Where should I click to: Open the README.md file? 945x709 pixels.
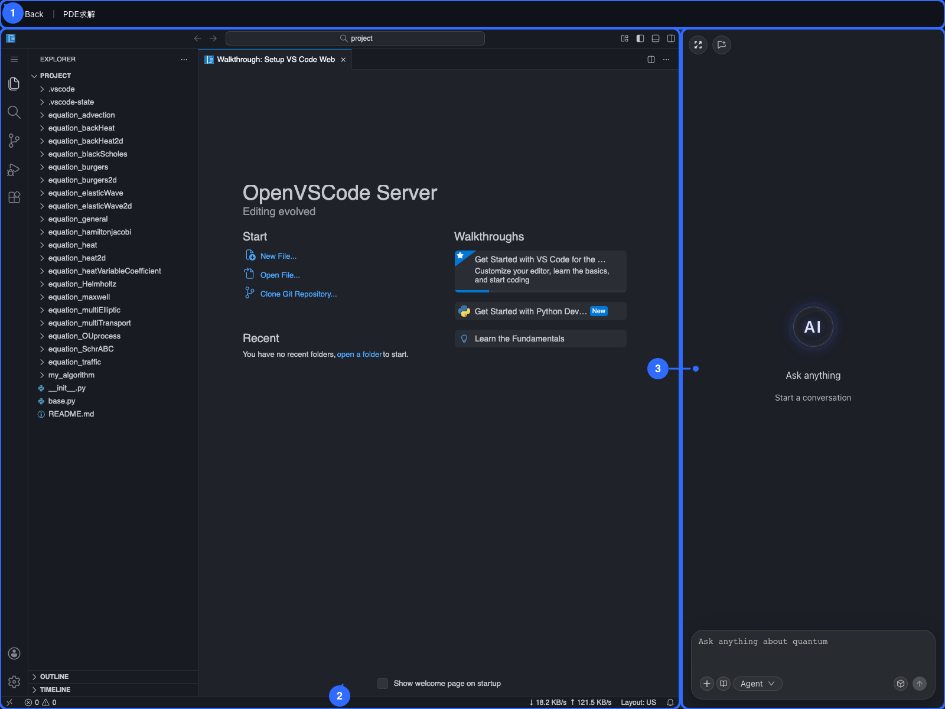click(x=113, y=414)
